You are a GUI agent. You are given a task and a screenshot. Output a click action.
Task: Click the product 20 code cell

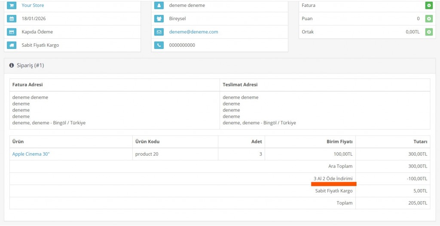[x=147, y=154]
